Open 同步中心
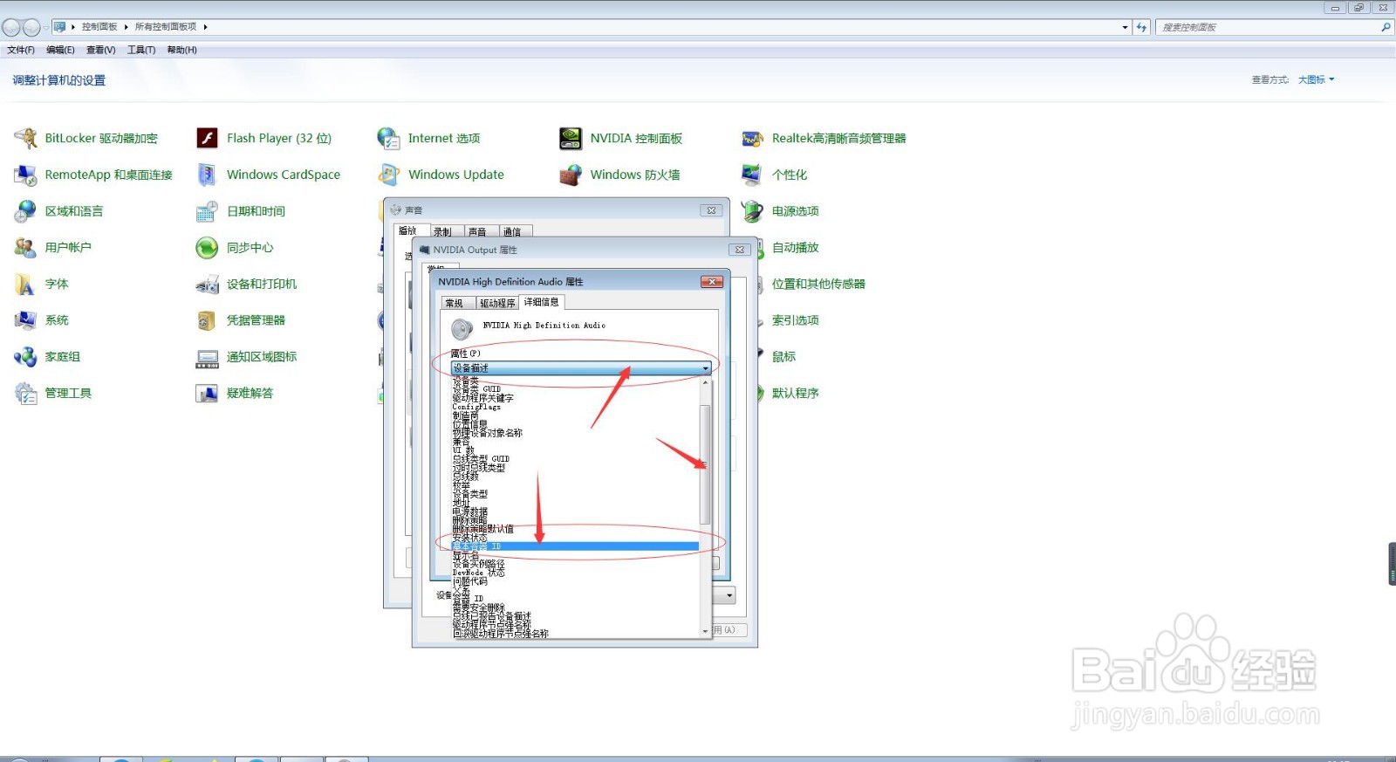 click(235, 248)
